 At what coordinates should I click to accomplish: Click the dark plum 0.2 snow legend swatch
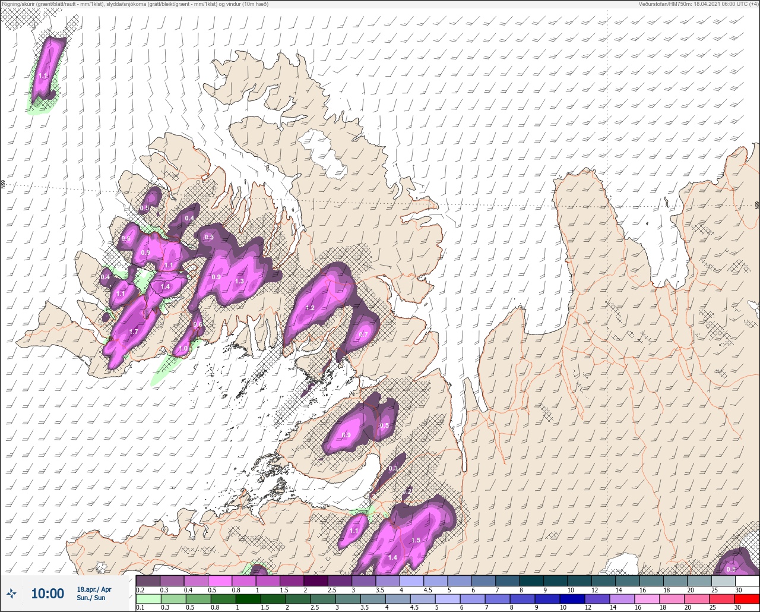click(x=148, y=581)
